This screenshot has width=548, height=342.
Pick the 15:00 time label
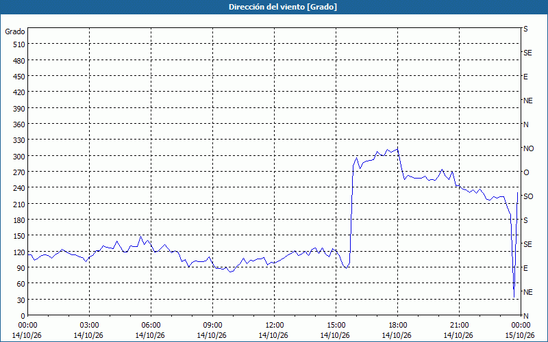tap(336, 326)
